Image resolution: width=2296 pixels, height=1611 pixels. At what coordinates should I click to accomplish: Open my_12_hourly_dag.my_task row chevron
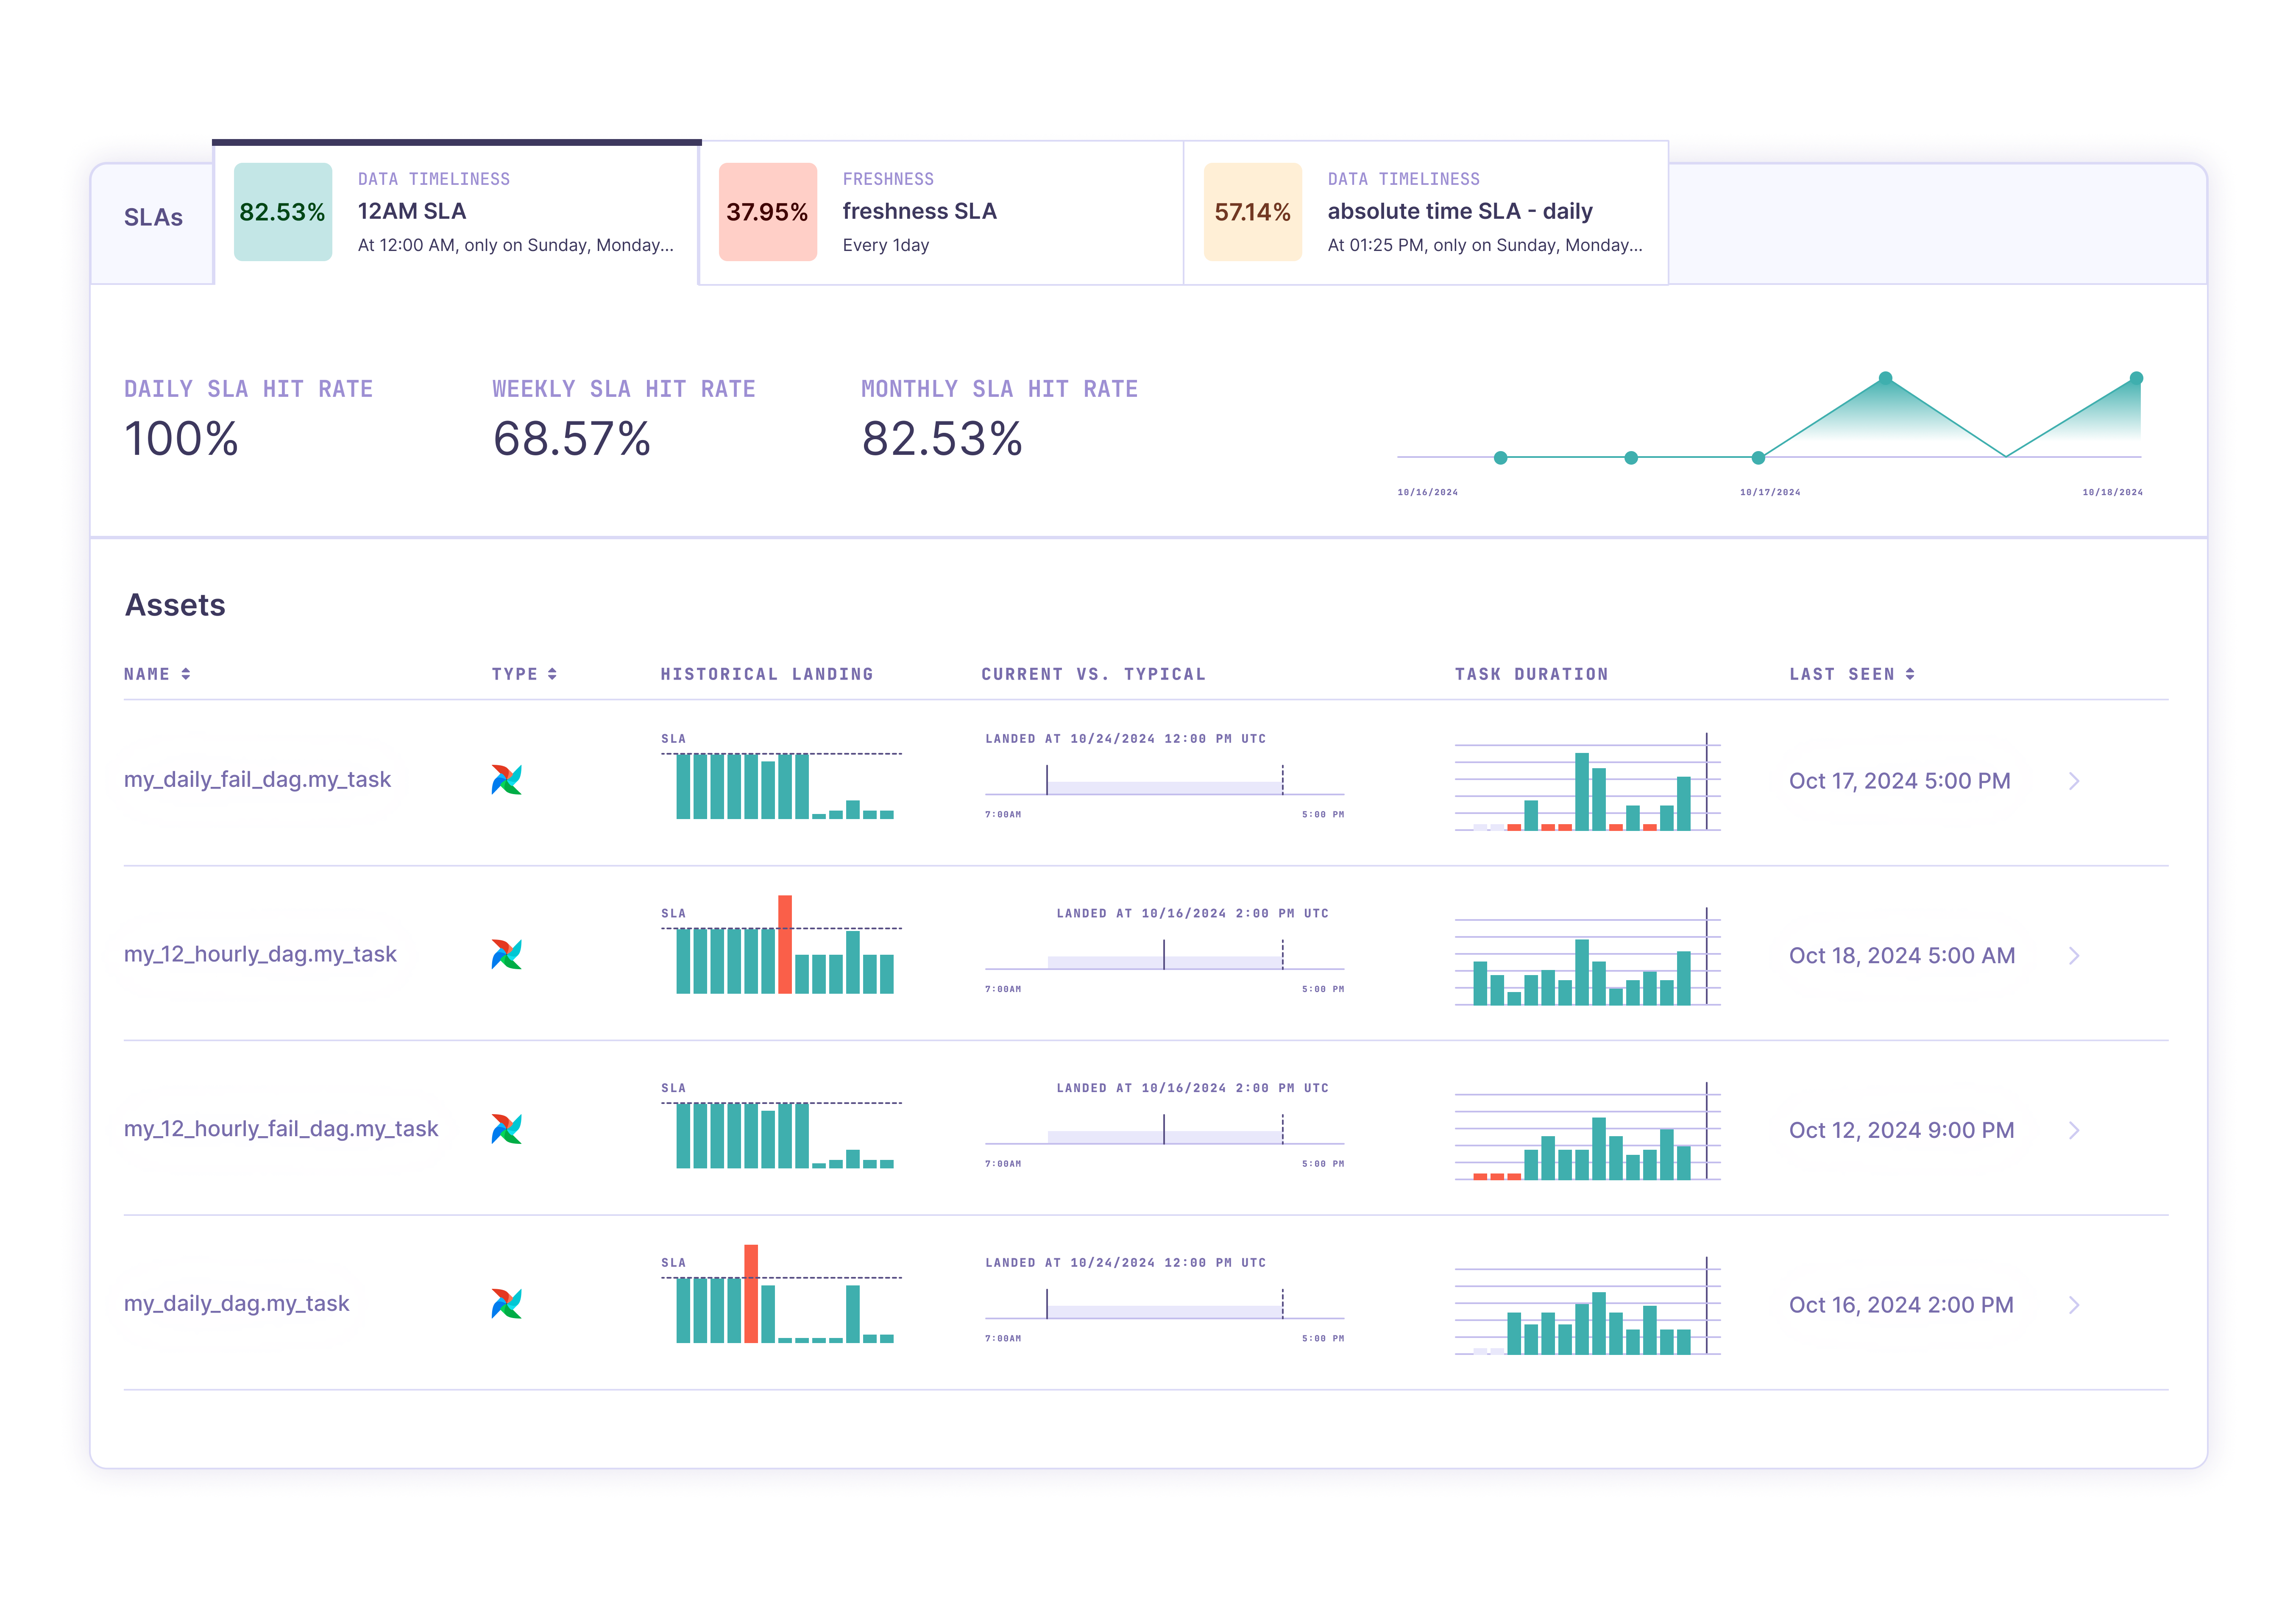(x=2074, y=956)
